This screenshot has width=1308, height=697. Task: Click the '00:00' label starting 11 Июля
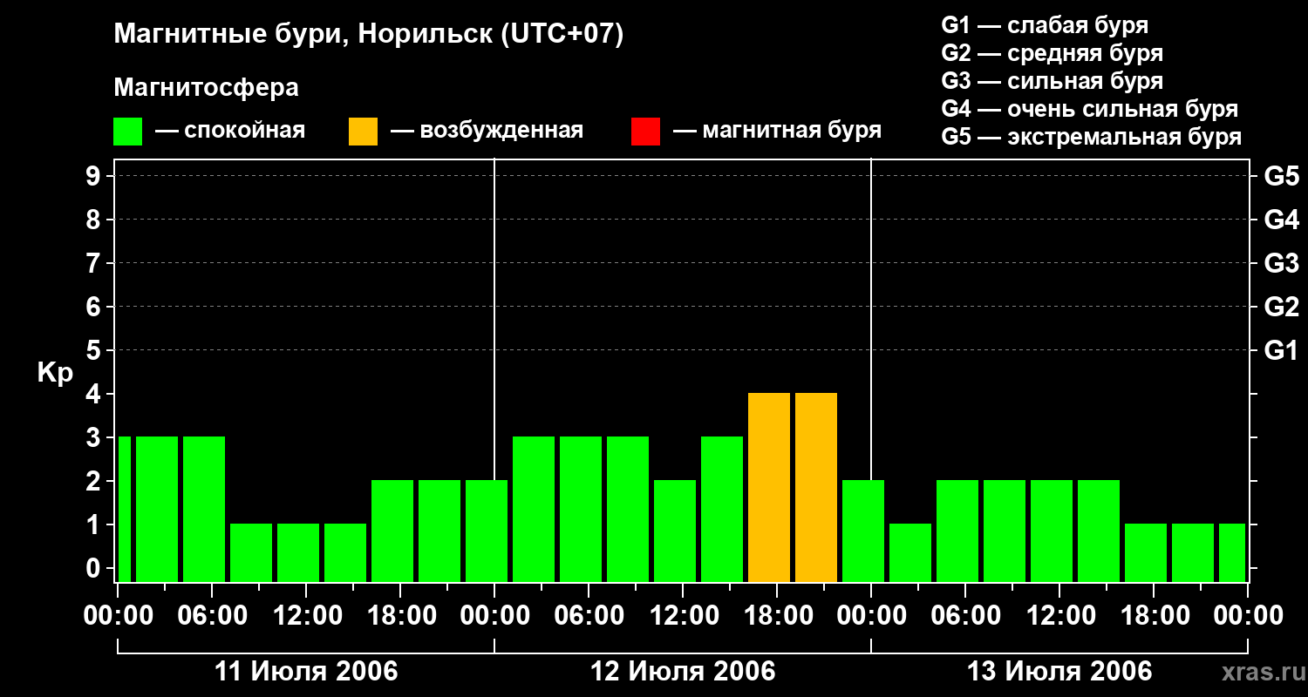[x=118, y=616]
